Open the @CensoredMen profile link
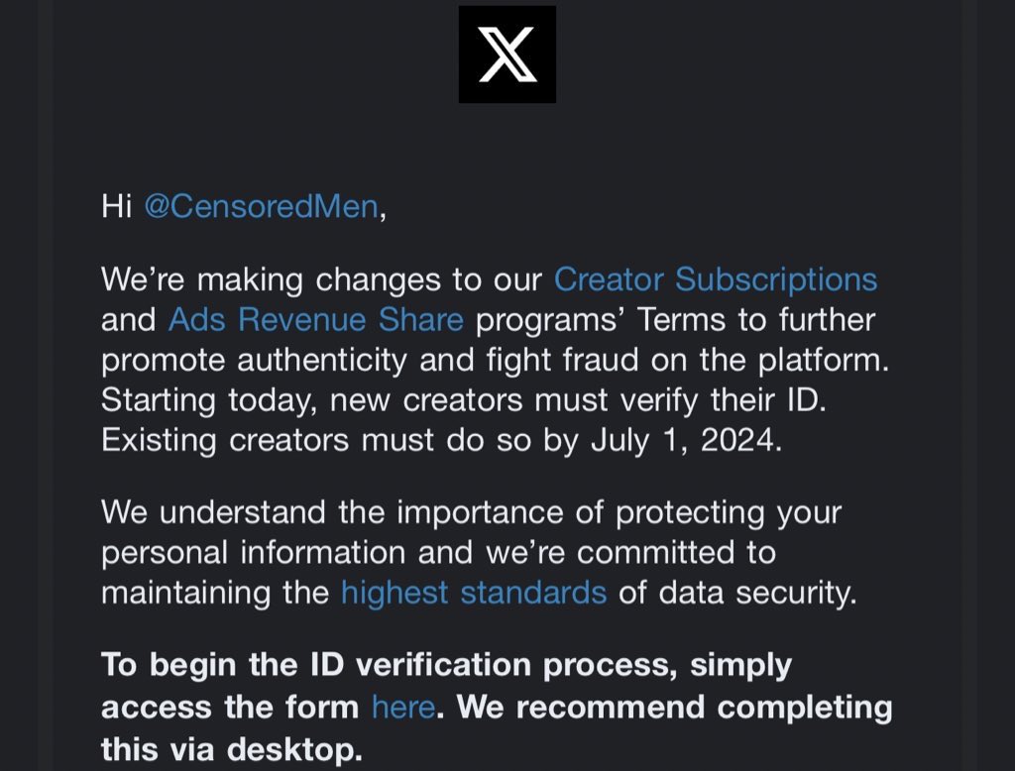 coord(261,207)
